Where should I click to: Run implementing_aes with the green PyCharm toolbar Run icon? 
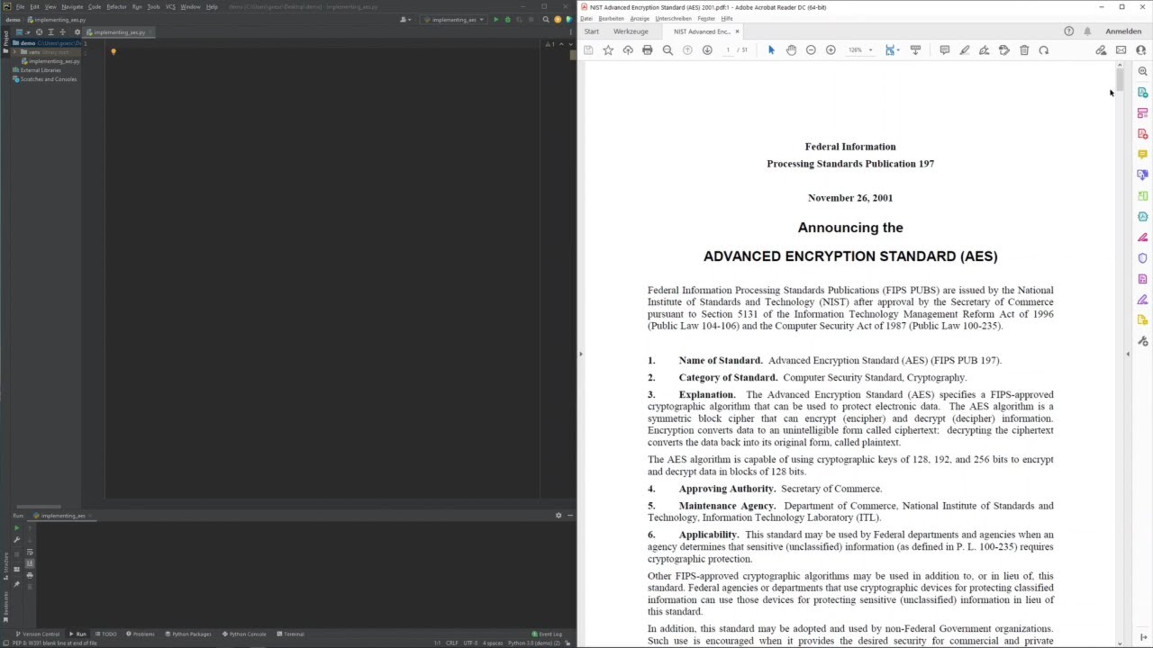point(495,19)
